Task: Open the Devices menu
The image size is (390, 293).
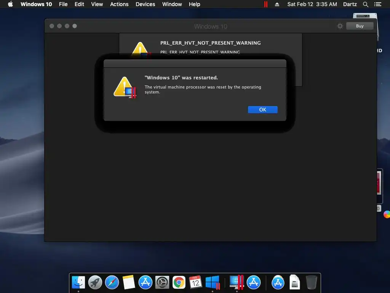Action: pos(145,4)
